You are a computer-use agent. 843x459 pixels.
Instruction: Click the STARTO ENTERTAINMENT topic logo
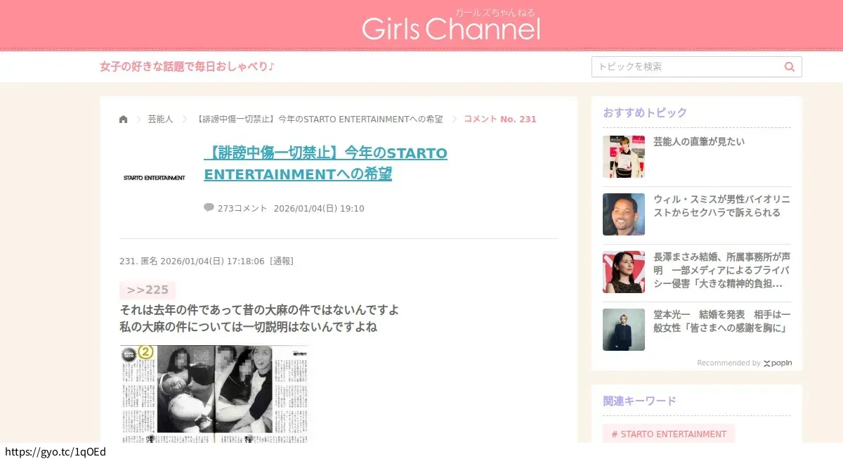click(155, 178)
